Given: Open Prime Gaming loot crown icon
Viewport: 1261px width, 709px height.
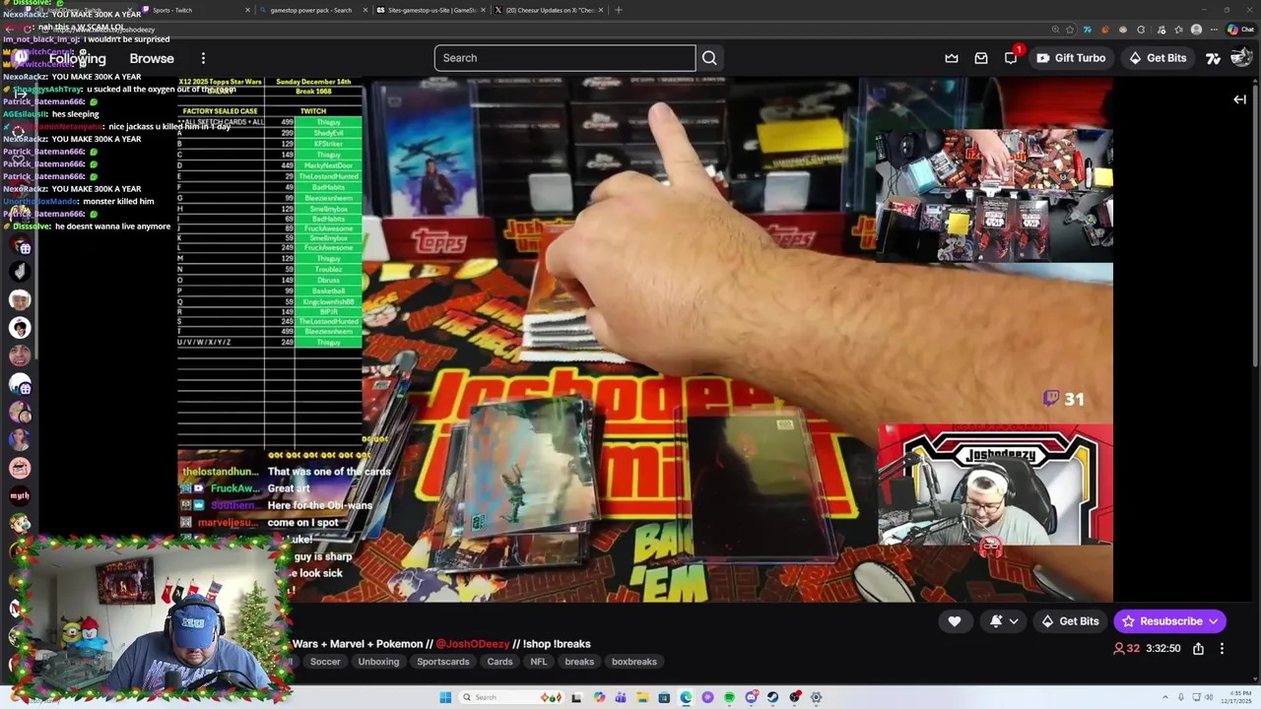Looking at the screenshot, I should (952, 58).
